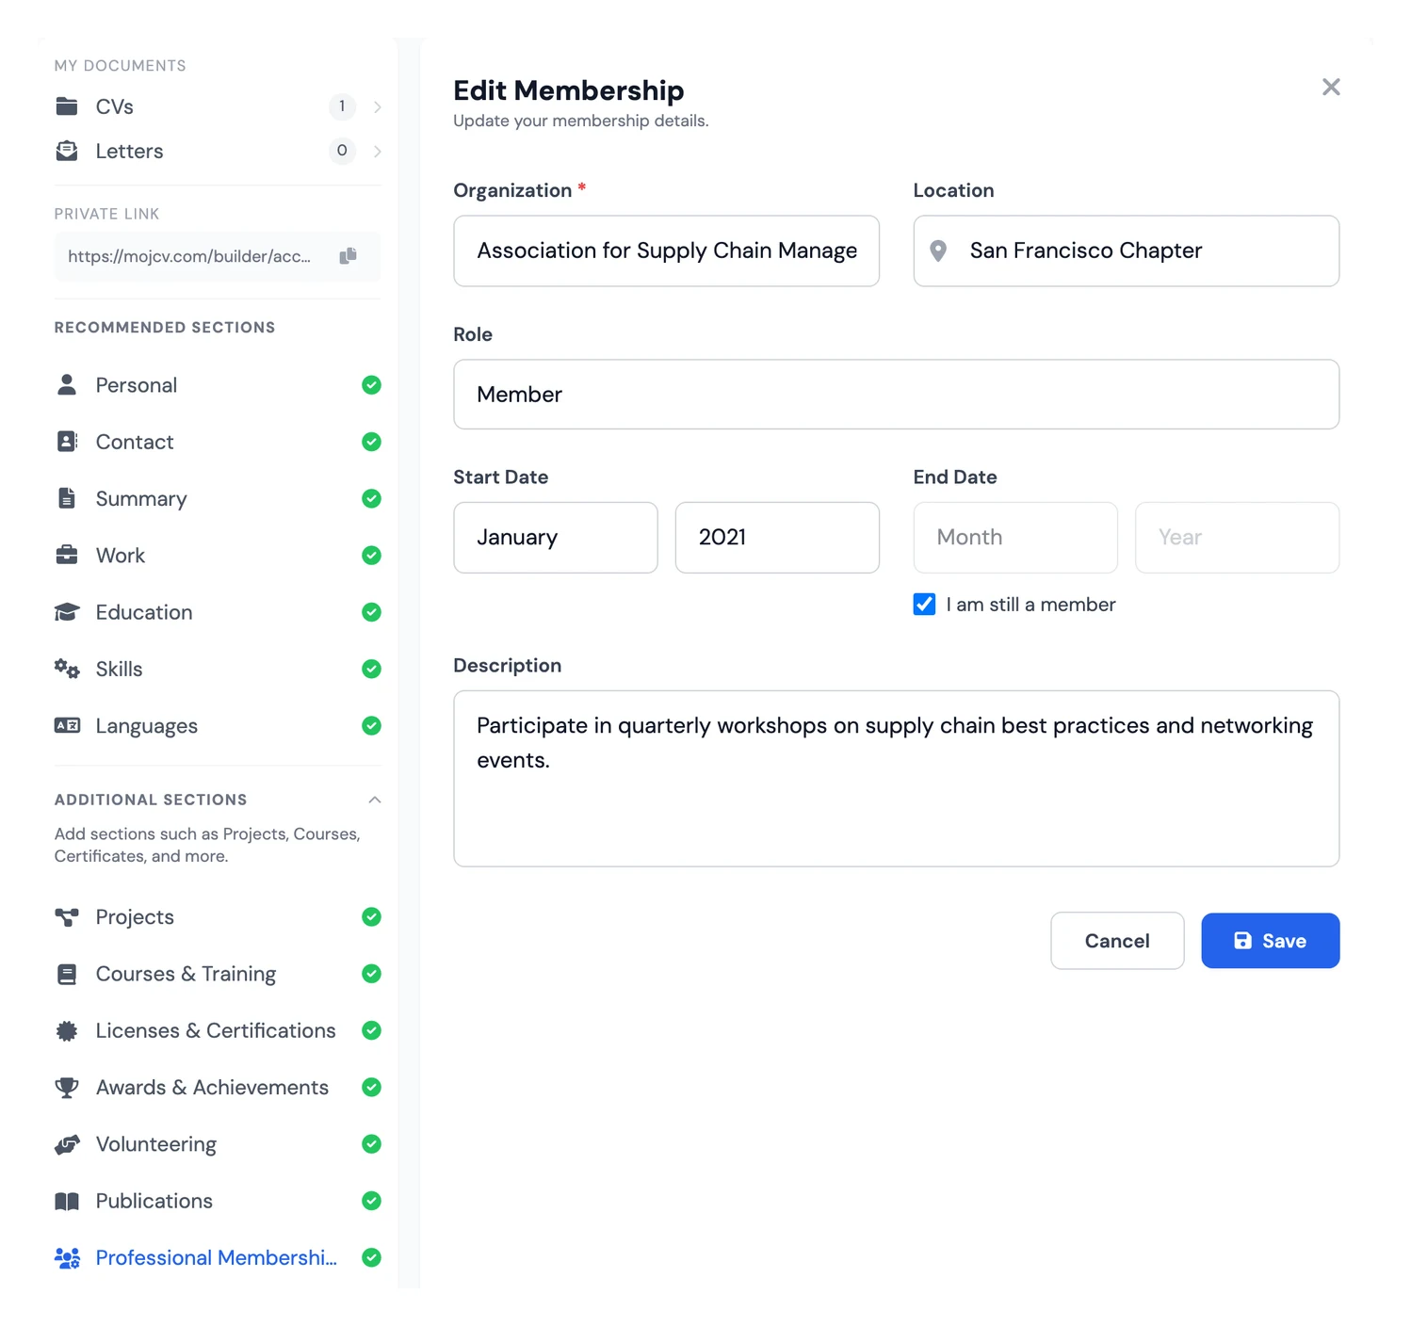Save the membership details
This screenshot has width=1411, height=1326.
tap(1270, 941)
